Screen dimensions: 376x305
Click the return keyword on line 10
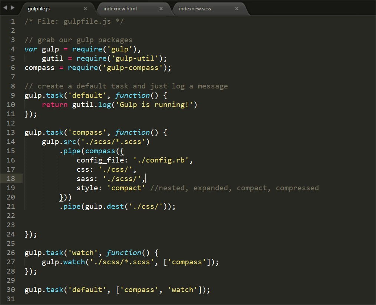pyautogui.click(x=55, y=105)
